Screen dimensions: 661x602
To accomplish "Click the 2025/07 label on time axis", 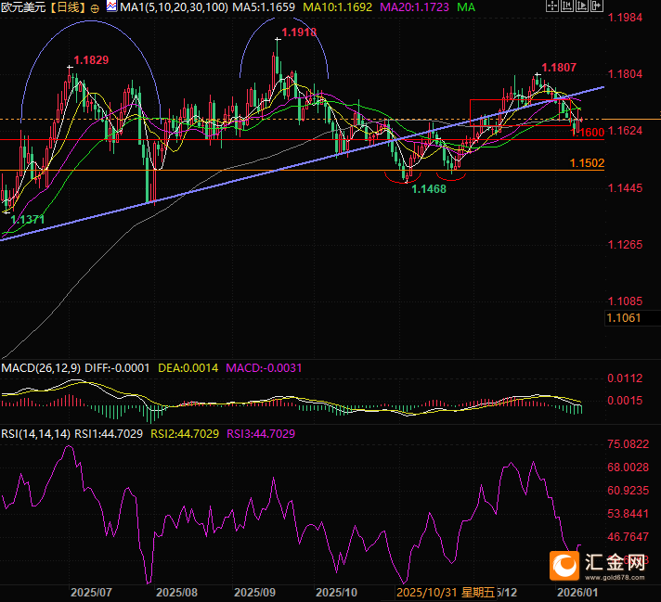I will pos(91,592).
